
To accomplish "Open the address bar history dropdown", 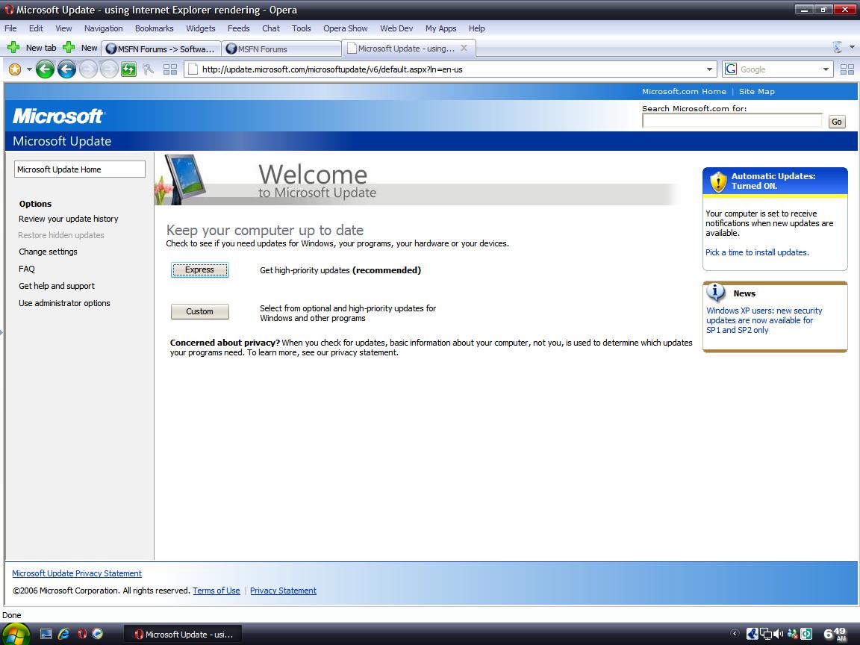I will (x=709, y=69).
